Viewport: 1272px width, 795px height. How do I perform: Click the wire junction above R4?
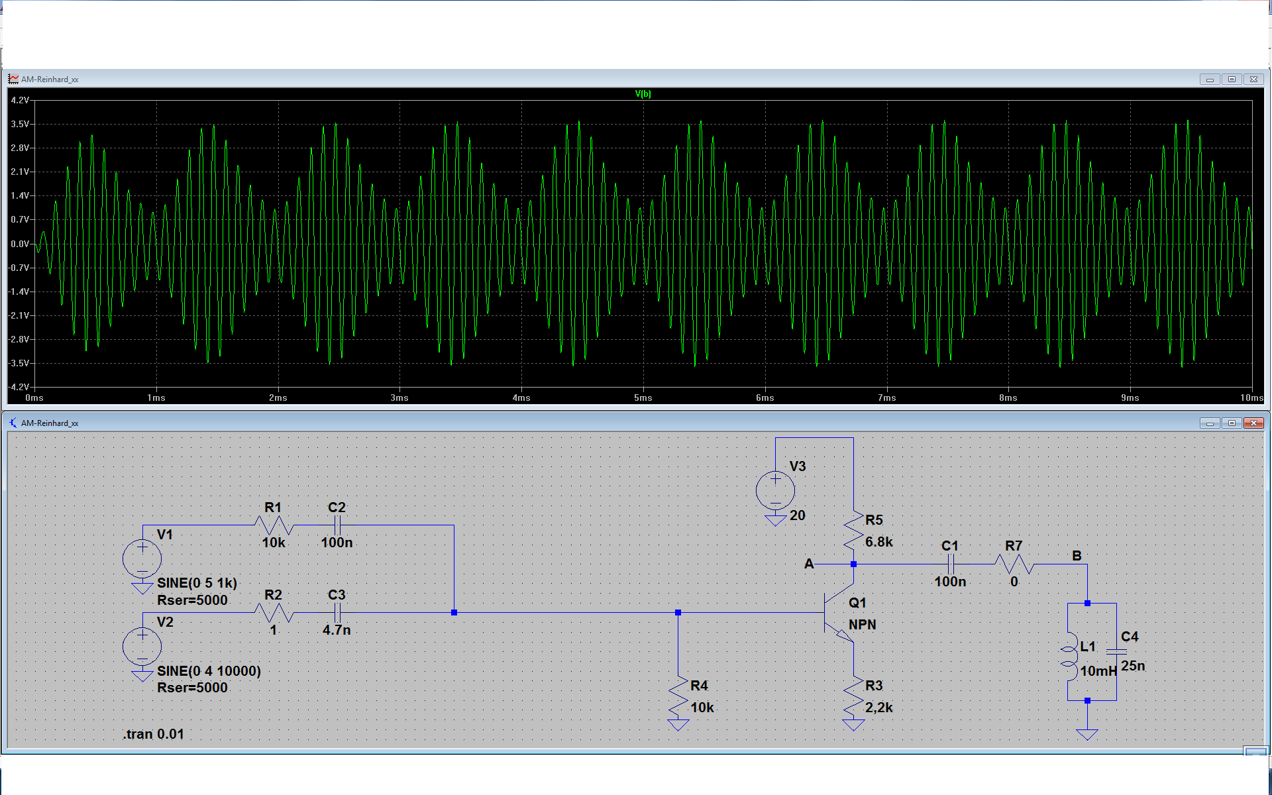(678, 613)
